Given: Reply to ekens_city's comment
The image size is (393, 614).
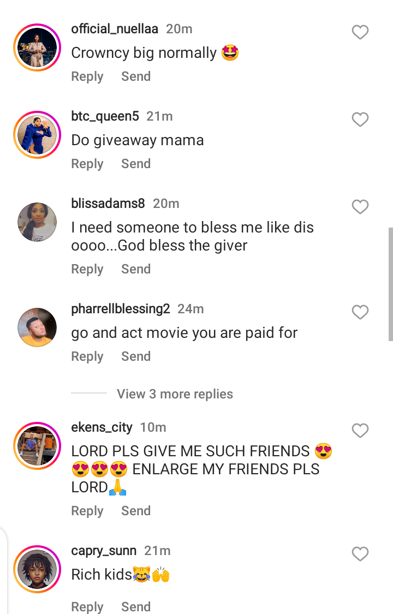Looking at the screenshot, I should point(87,511).
